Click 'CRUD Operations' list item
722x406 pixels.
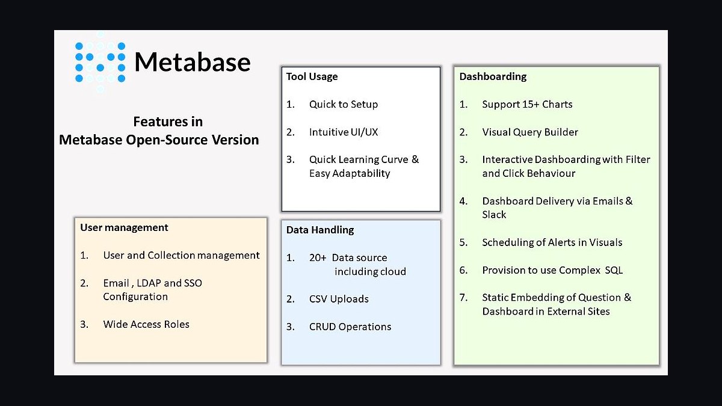tap(350, 327)
